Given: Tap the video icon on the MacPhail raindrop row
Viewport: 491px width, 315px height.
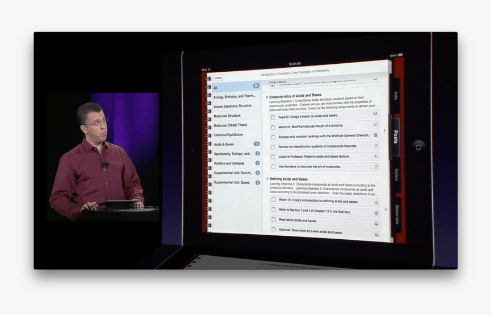Looking at the screenshot, I should 375,124.
